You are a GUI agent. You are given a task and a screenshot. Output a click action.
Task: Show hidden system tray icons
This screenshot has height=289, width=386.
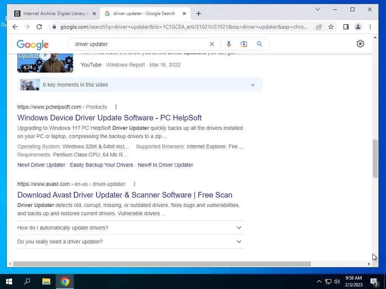tap(319, 281)
